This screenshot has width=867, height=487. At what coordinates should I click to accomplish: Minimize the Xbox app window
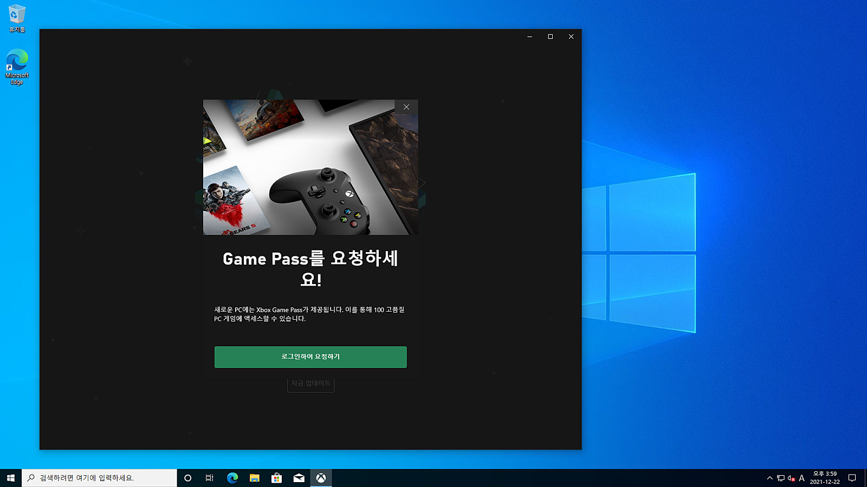[x=529, y=37]
